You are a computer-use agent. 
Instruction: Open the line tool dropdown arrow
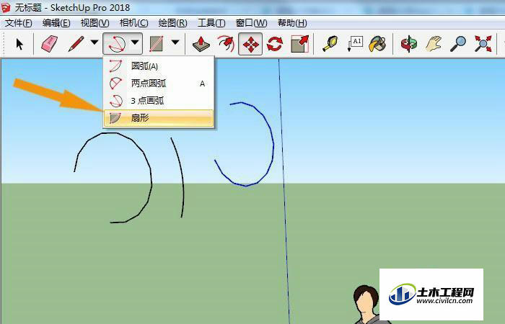[95, 42]
